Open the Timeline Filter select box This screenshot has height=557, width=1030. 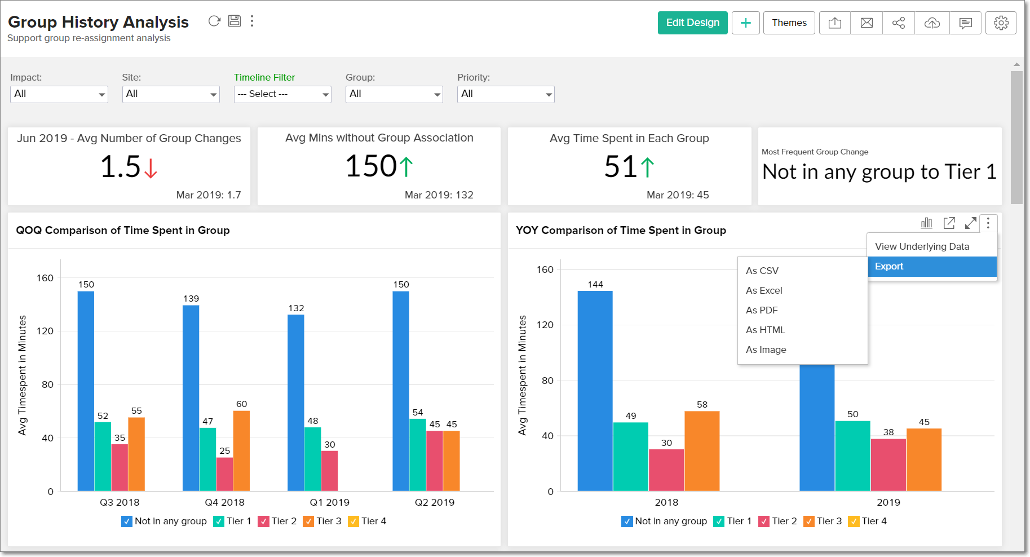point(282,94)
